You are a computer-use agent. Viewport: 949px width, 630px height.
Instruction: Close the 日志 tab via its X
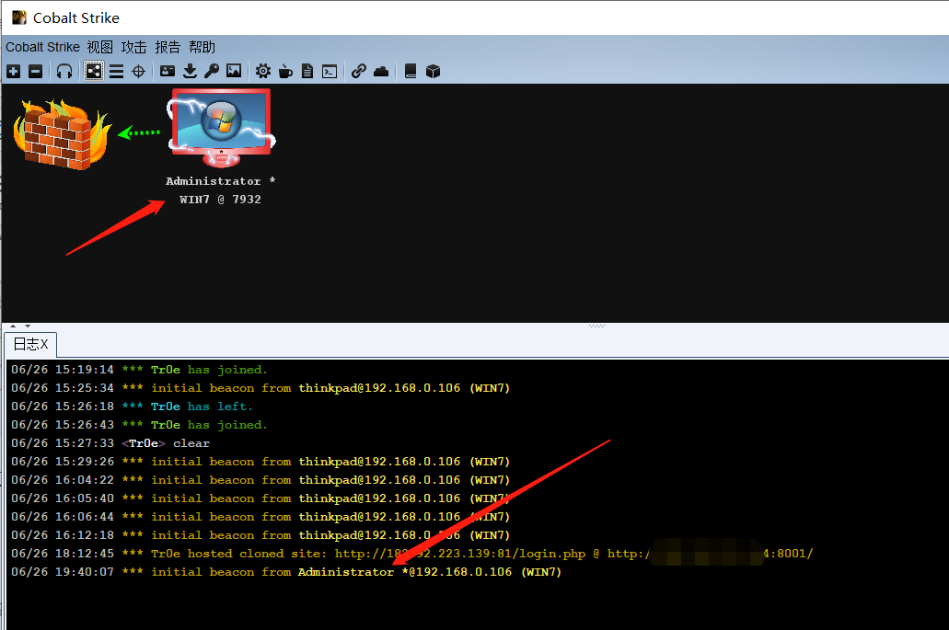click(x=44, y=344)
